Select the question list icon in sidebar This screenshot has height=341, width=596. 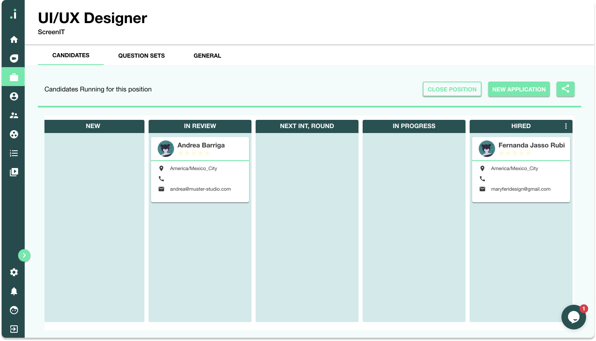[14, 153]
